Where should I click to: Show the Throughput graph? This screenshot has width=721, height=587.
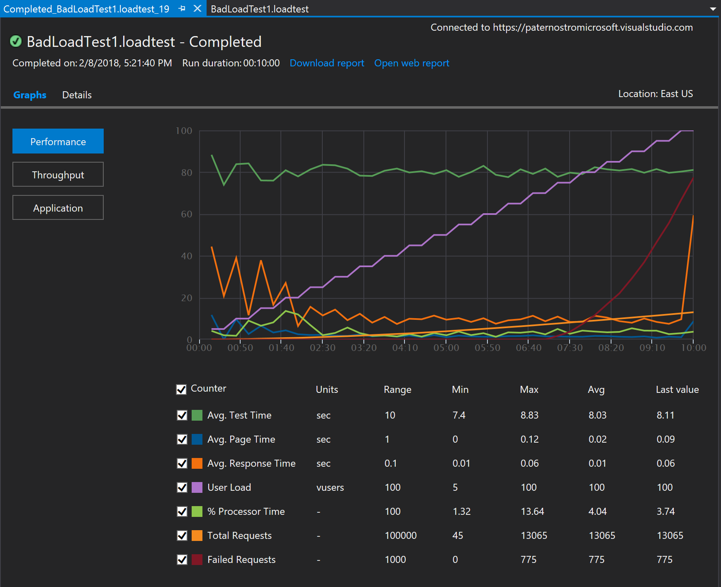58,174
